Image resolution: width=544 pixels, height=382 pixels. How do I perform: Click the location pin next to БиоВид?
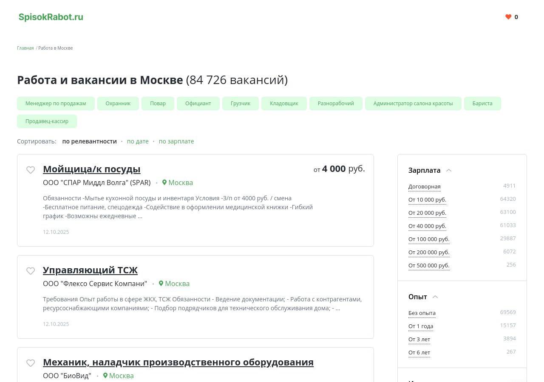click(x=105, y=376)
